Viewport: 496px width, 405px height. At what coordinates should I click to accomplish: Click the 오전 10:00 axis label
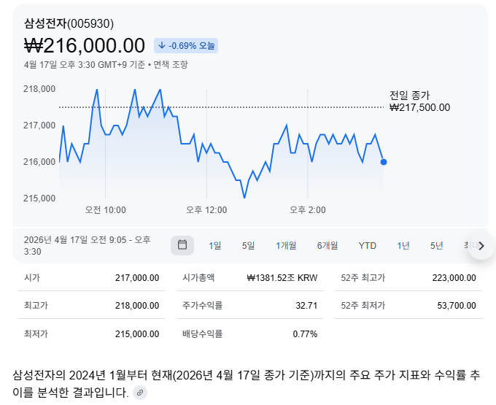(105, 209)
